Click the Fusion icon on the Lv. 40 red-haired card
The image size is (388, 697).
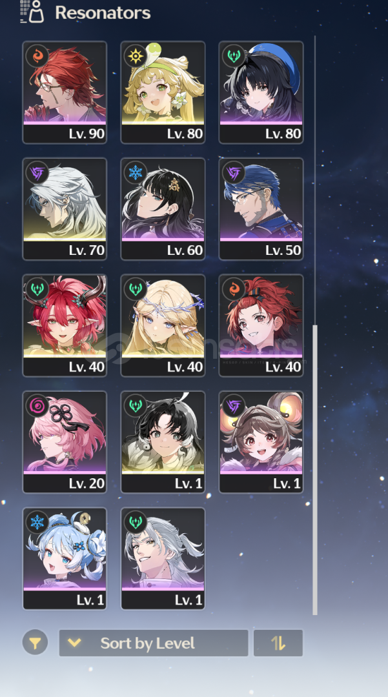pos(234,289)
